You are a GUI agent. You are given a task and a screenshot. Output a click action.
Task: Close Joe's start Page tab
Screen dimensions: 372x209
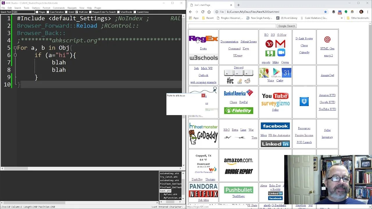231,5
